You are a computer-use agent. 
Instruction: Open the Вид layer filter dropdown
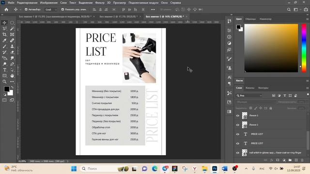(x=249, y=96)
